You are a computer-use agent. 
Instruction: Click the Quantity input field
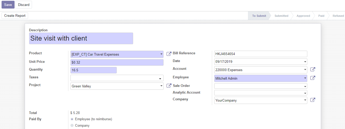pyautogui.click(x=93, y=70)
